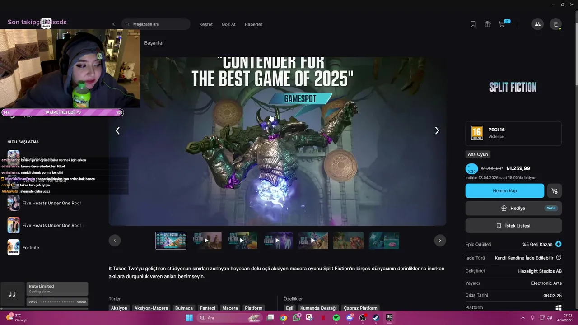
Task: Open Discord from the taskbar
Action: [349, 318]
